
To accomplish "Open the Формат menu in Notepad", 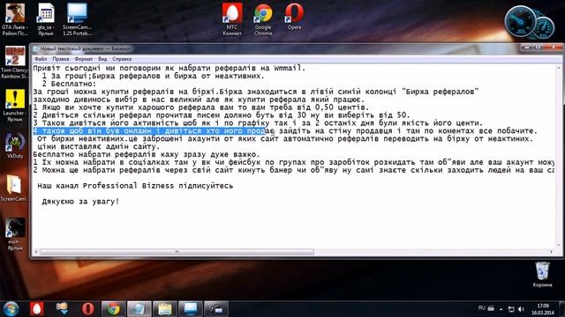I will tap(84, 59).
